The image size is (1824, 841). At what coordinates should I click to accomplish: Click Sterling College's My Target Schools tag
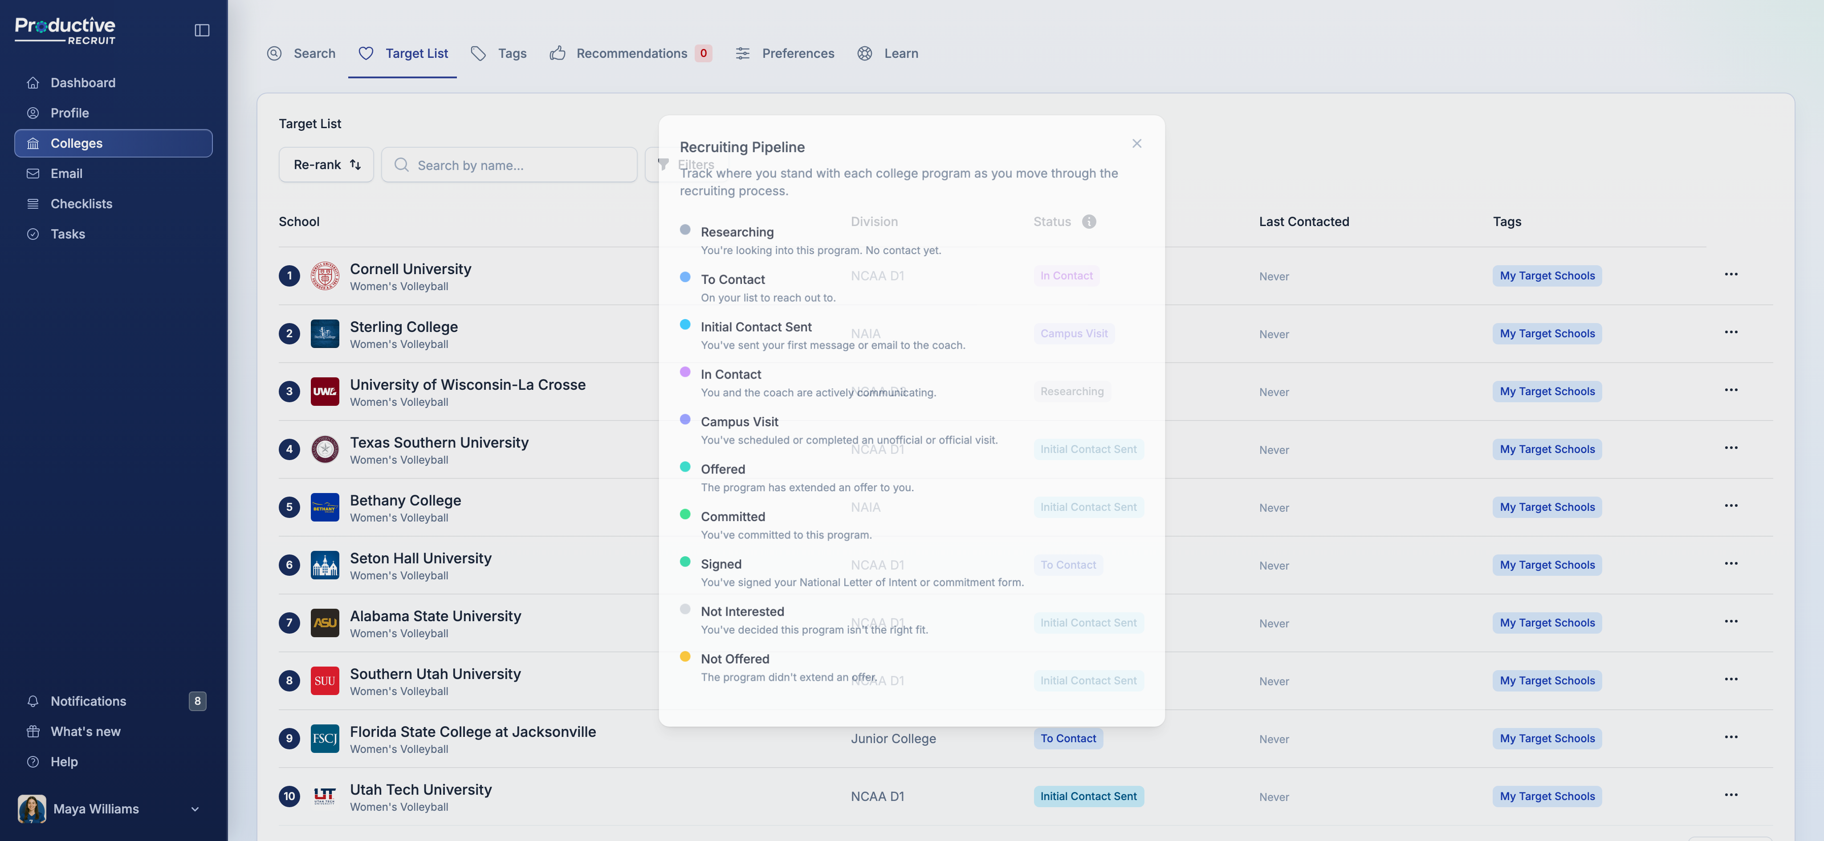tap(1547, 334)
